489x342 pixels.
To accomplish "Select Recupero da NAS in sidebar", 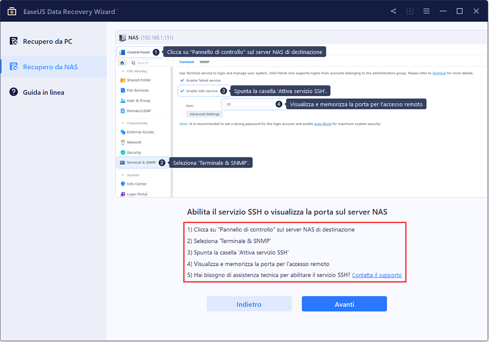I will (54, 66).
